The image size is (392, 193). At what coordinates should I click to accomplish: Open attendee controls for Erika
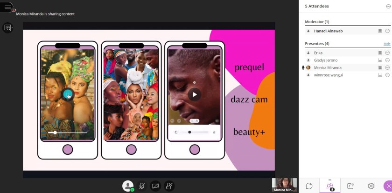[x=387, y=53]
